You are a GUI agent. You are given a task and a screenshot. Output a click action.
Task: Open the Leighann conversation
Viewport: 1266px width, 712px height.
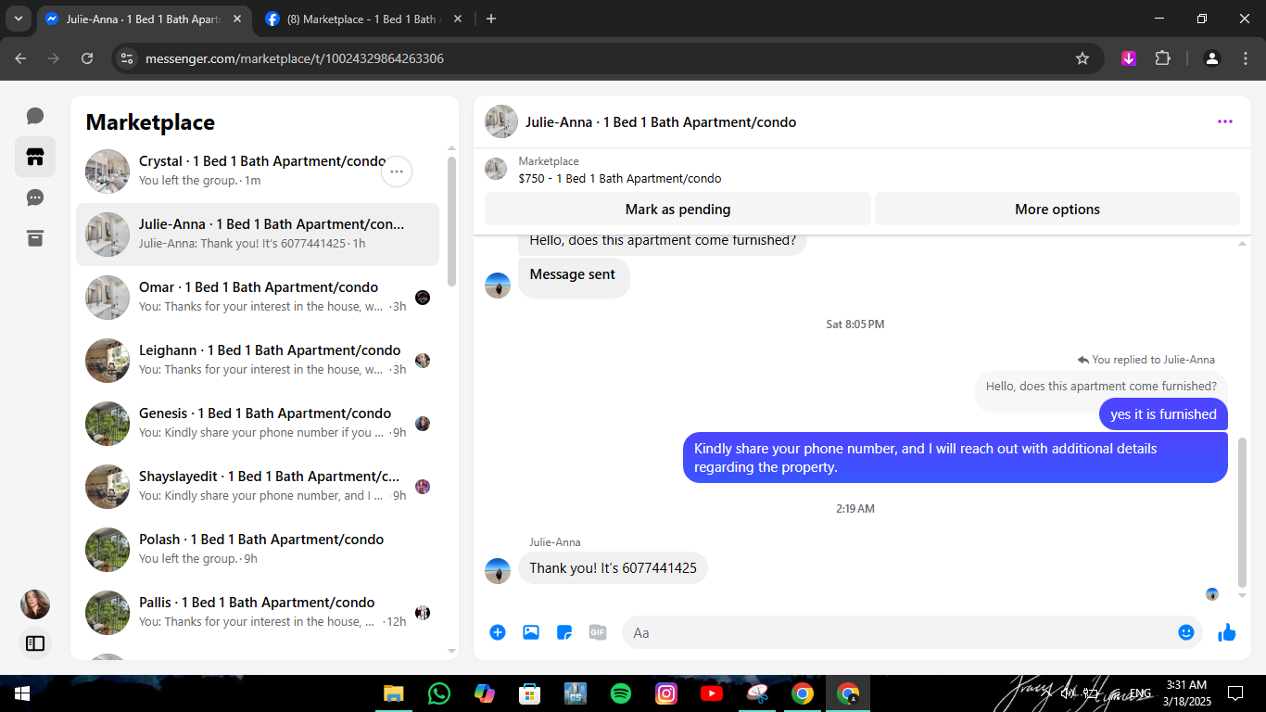point(258,361)
